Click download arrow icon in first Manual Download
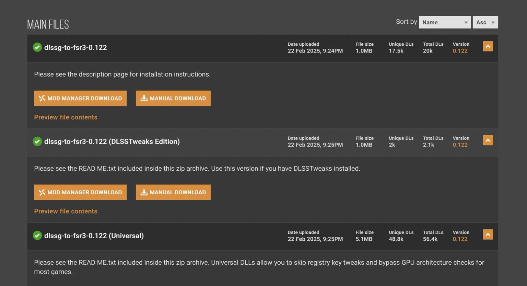The image size is (527, 286). click(144, 98)
